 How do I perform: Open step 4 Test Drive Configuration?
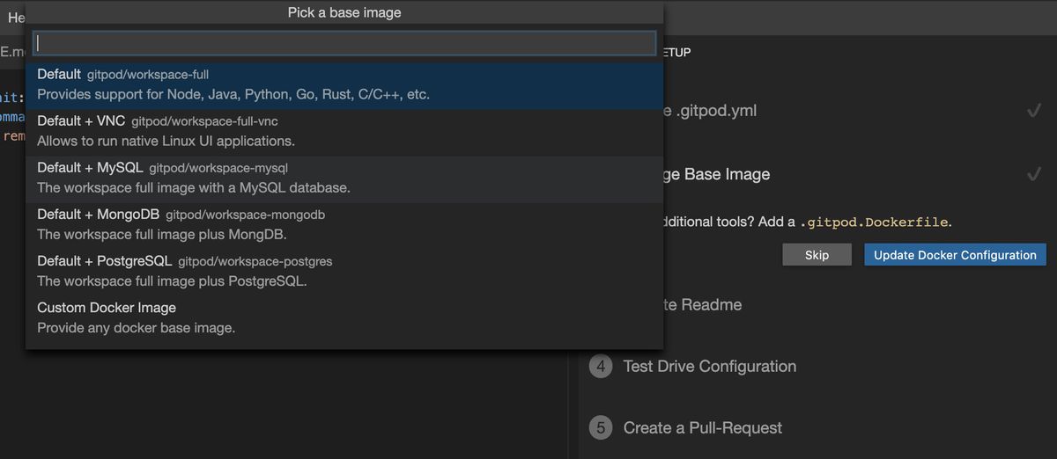[x=709, y=367]
